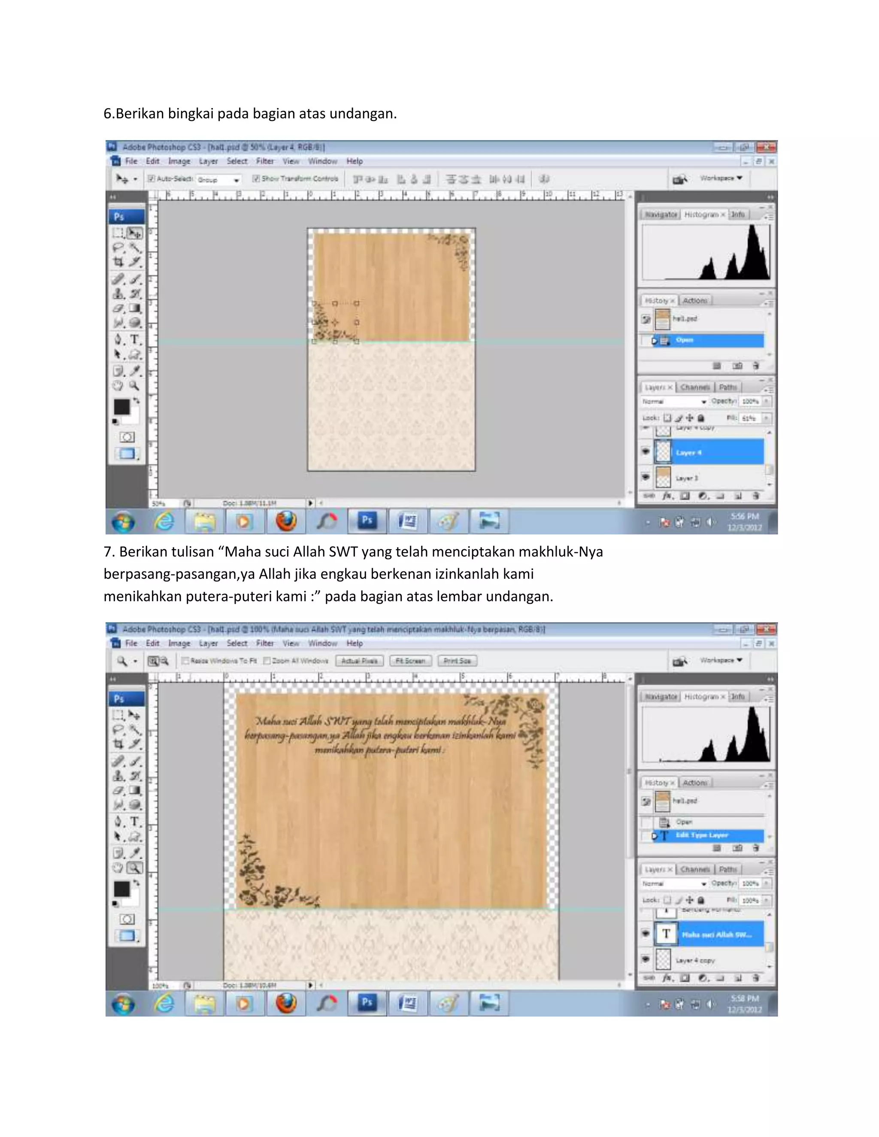This screenshot has height=1137, width=879.
Task: Select the Crop tool in top Photoshop window
Action: point(119,262)
